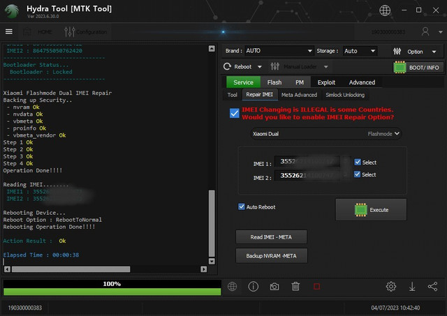
Task: Expand the Manual Loader dropdown arrow
Action: [326, 67]
